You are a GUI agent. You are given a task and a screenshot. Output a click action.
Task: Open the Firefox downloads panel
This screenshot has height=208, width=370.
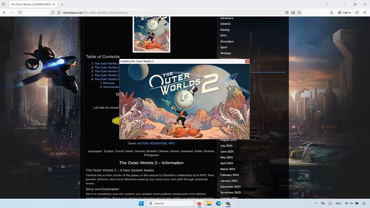click(x=332, y=12)
